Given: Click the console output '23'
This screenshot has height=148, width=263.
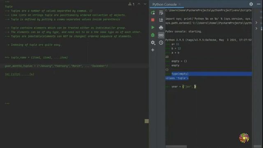Looking at the screenshot, I should click(167, 57).
